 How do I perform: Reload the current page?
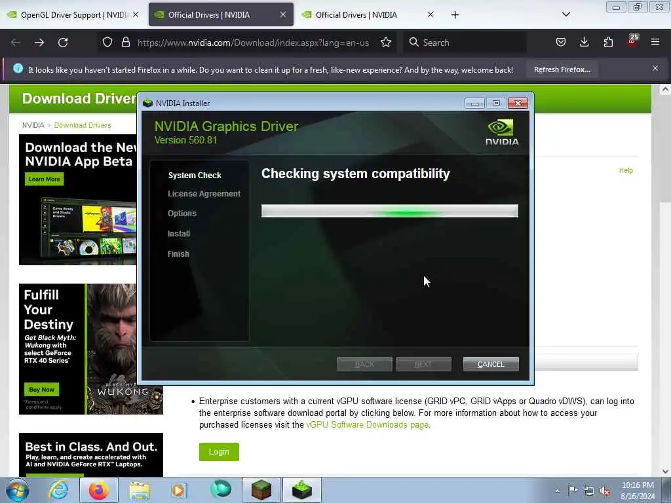[x=63, y=43]
